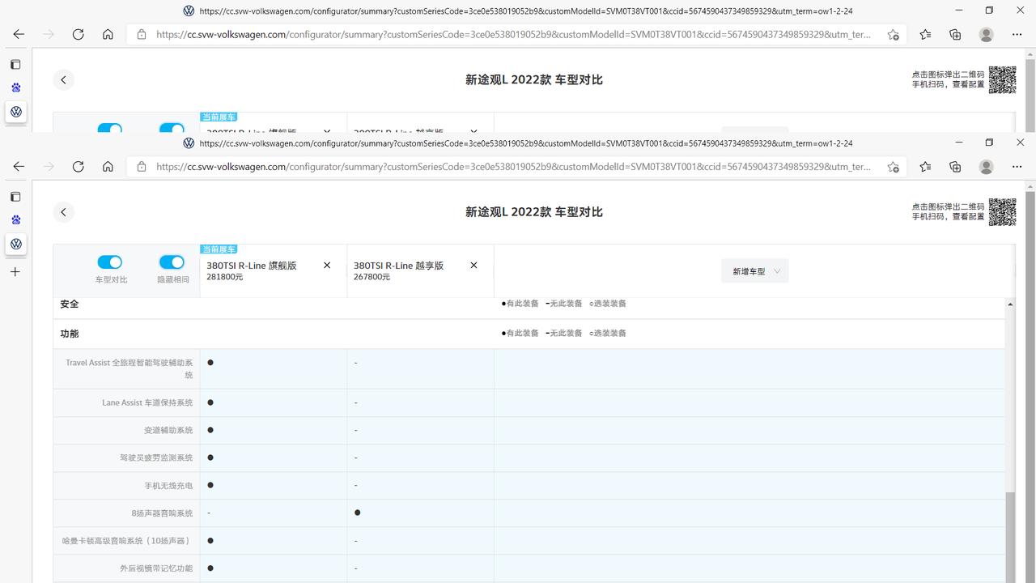Open tab actions menu in background window
This screenshot has width=1036, height=583.
(15, 65)
